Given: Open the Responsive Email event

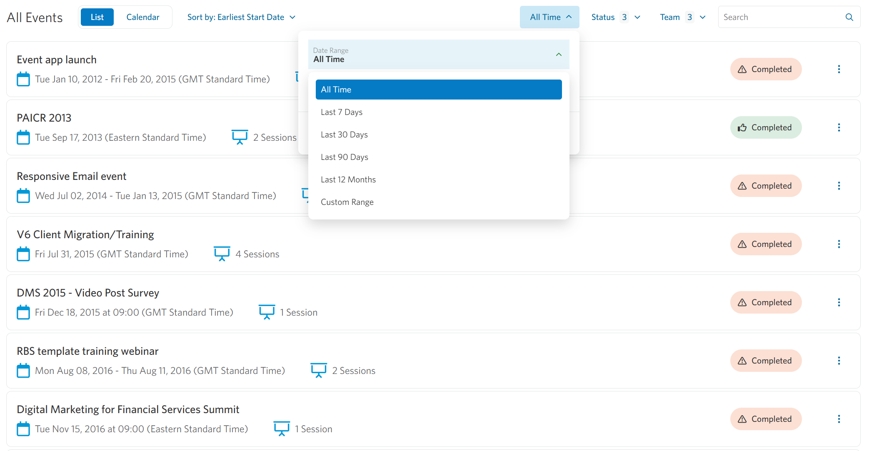Looking at the screenshot, I should pyautogui.click(x=72, y=176).
